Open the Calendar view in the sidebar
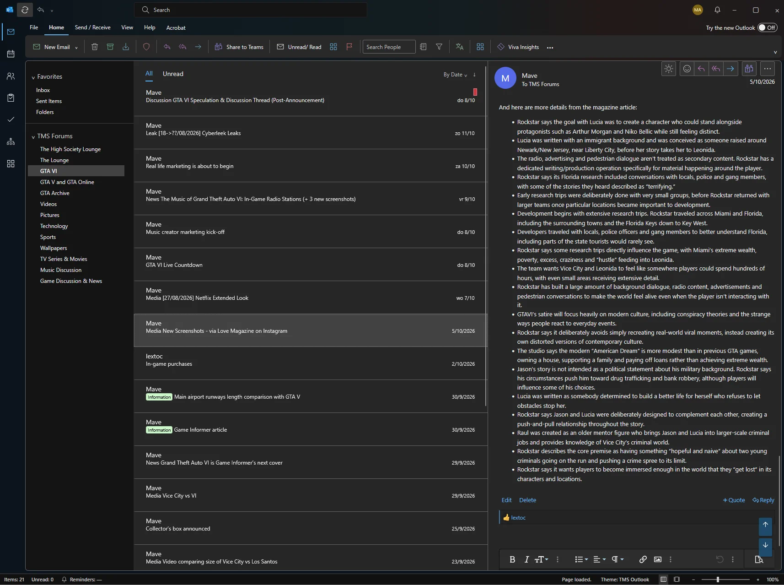 click(x=11, y=54)
